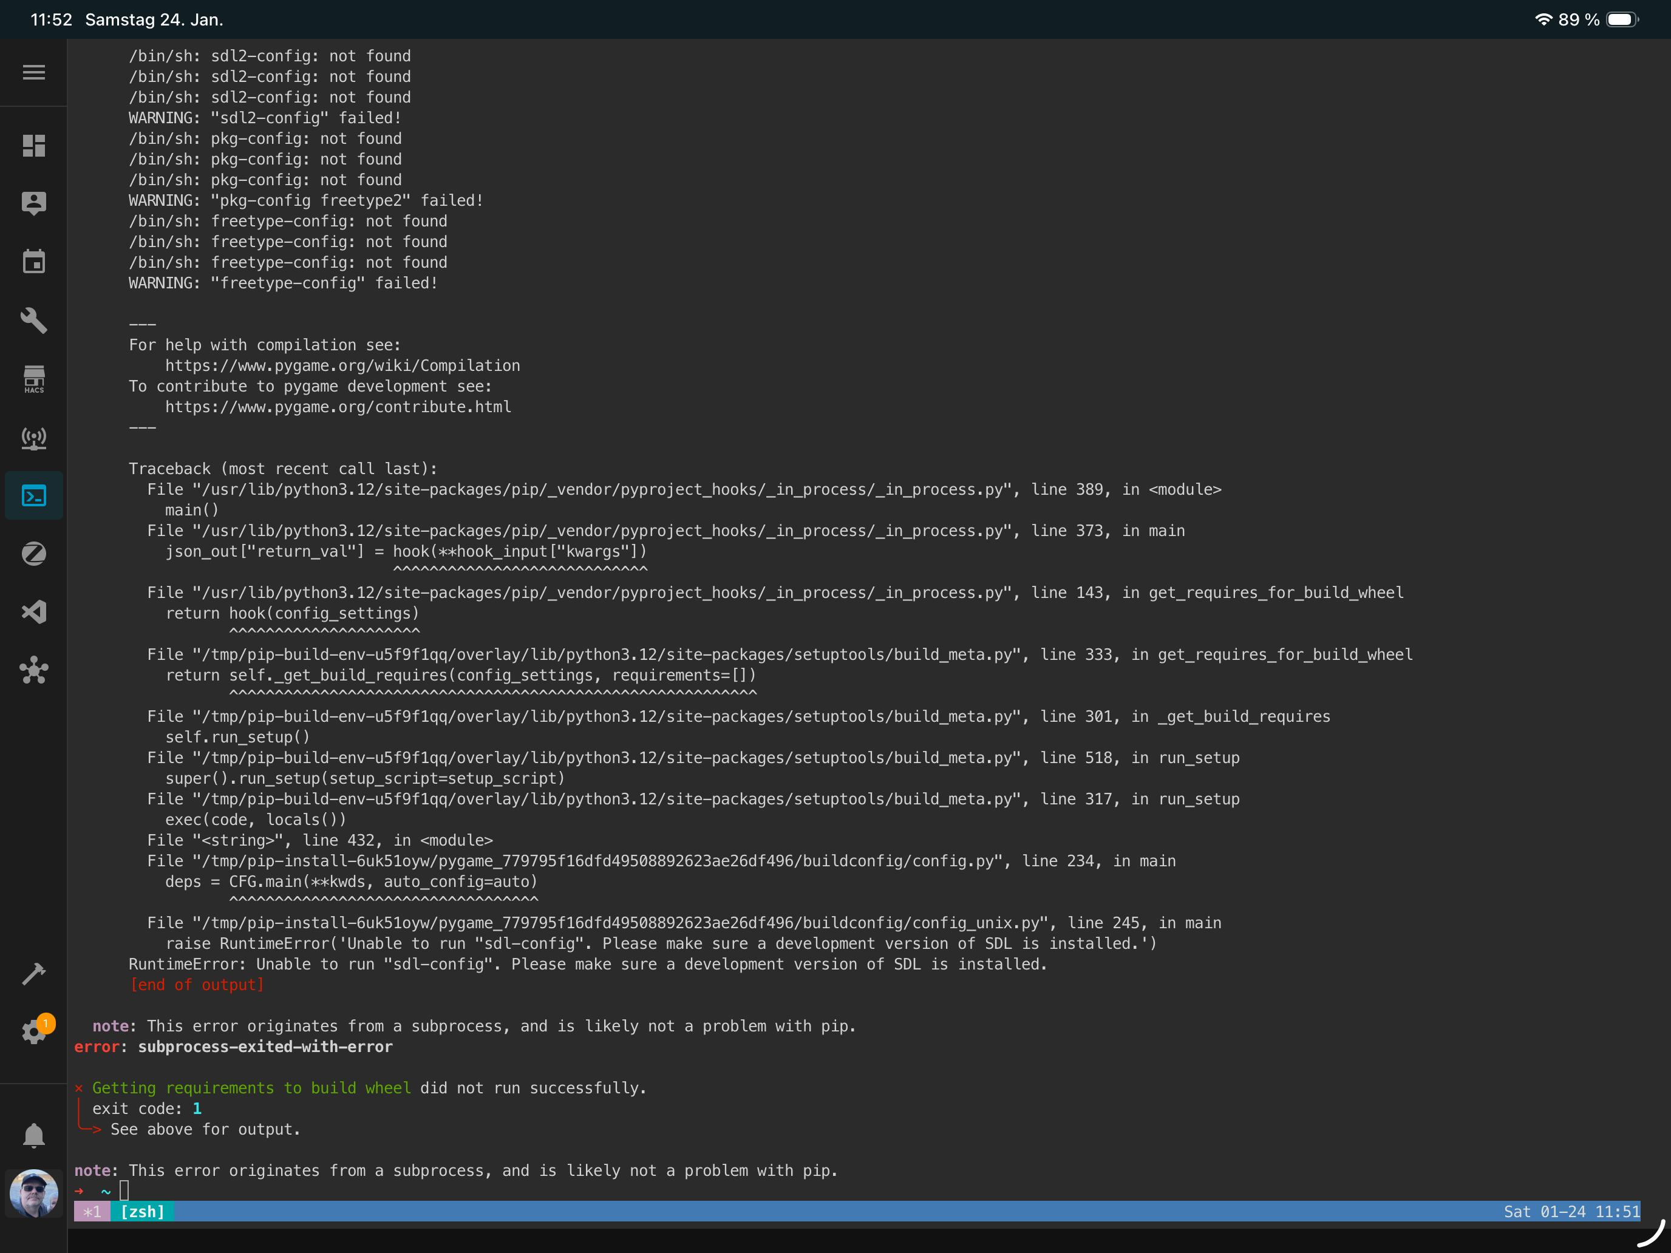This screenshot has width=1671, height=1253.
Task: Click the build_meta.py line 333 entry
Action: point(780,654)
